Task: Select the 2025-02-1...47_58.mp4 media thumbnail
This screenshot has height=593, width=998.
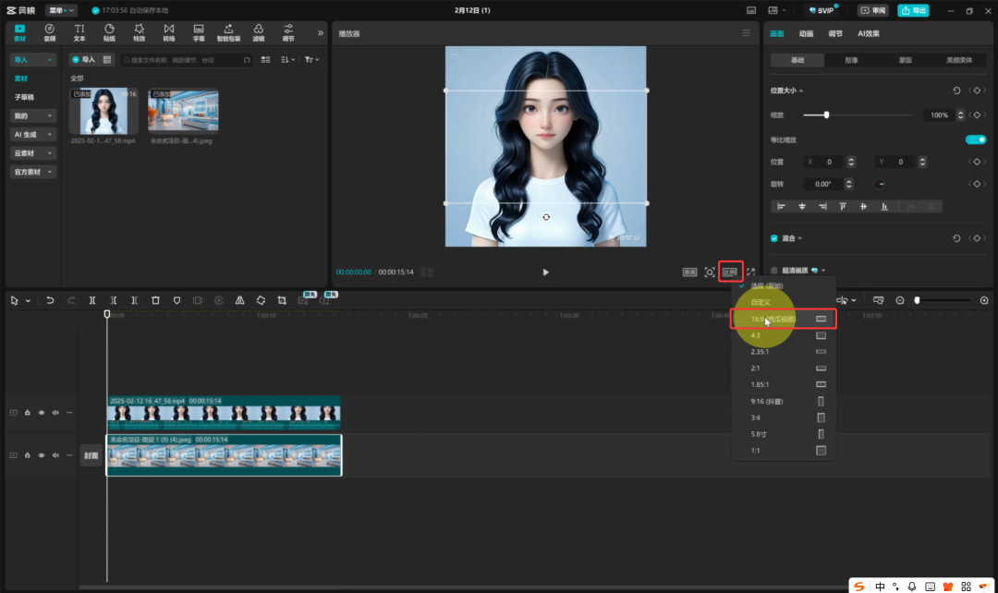Action: (x=103, y=111)
